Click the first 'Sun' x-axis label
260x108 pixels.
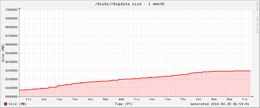[44, 99]
